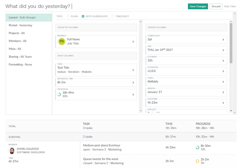Viewport: 239px width, 168px height.
Task: Click the Hide Filter link
Action: point(230,6)
